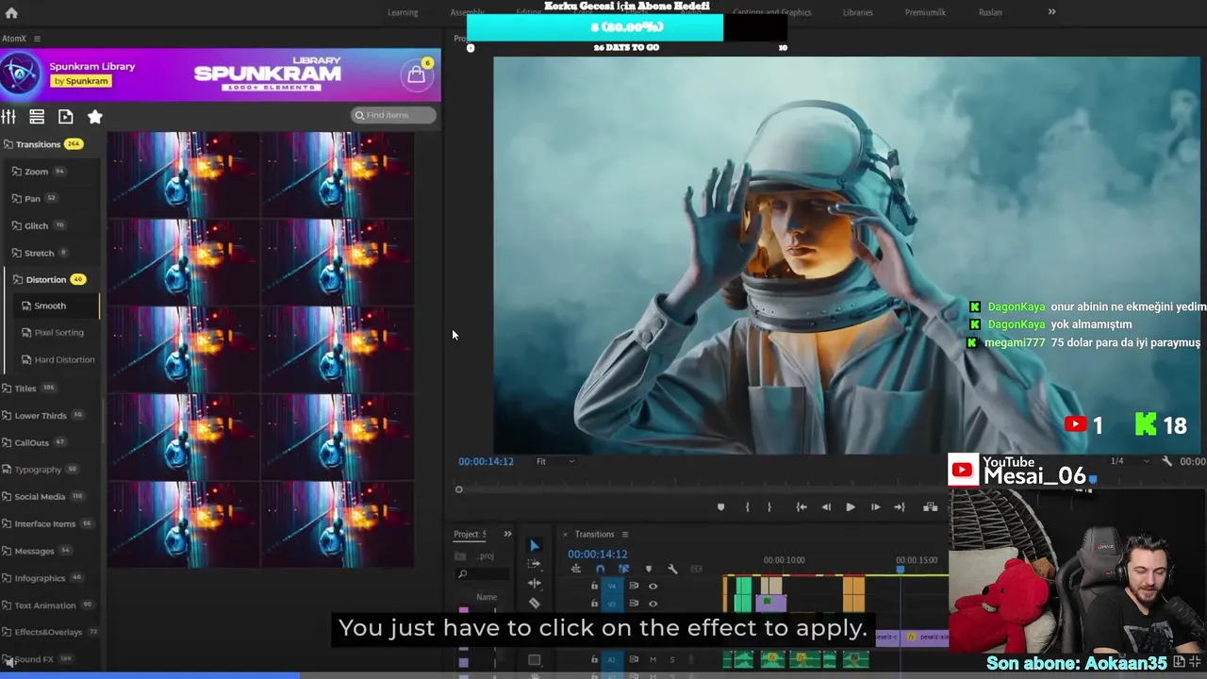Switch to the Learning workspace
1207x679 pixels.
point(403,12)
